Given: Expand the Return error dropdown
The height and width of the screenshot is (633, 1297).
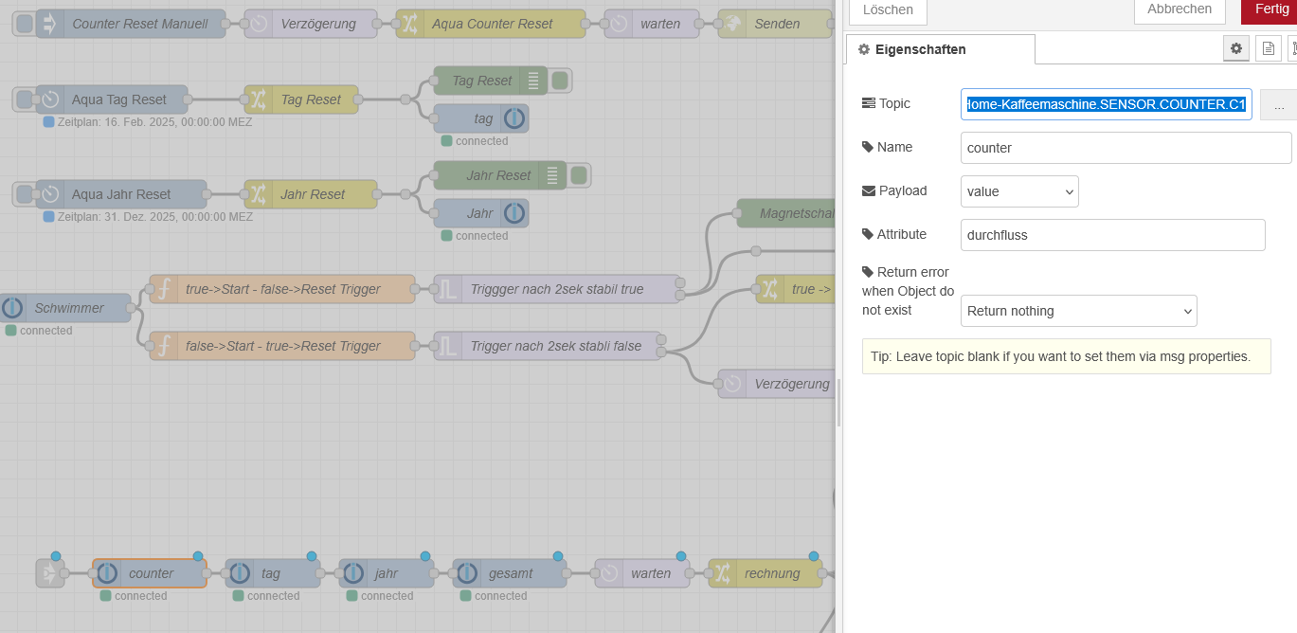Looking at the screenshot, I should point(1078,311).
